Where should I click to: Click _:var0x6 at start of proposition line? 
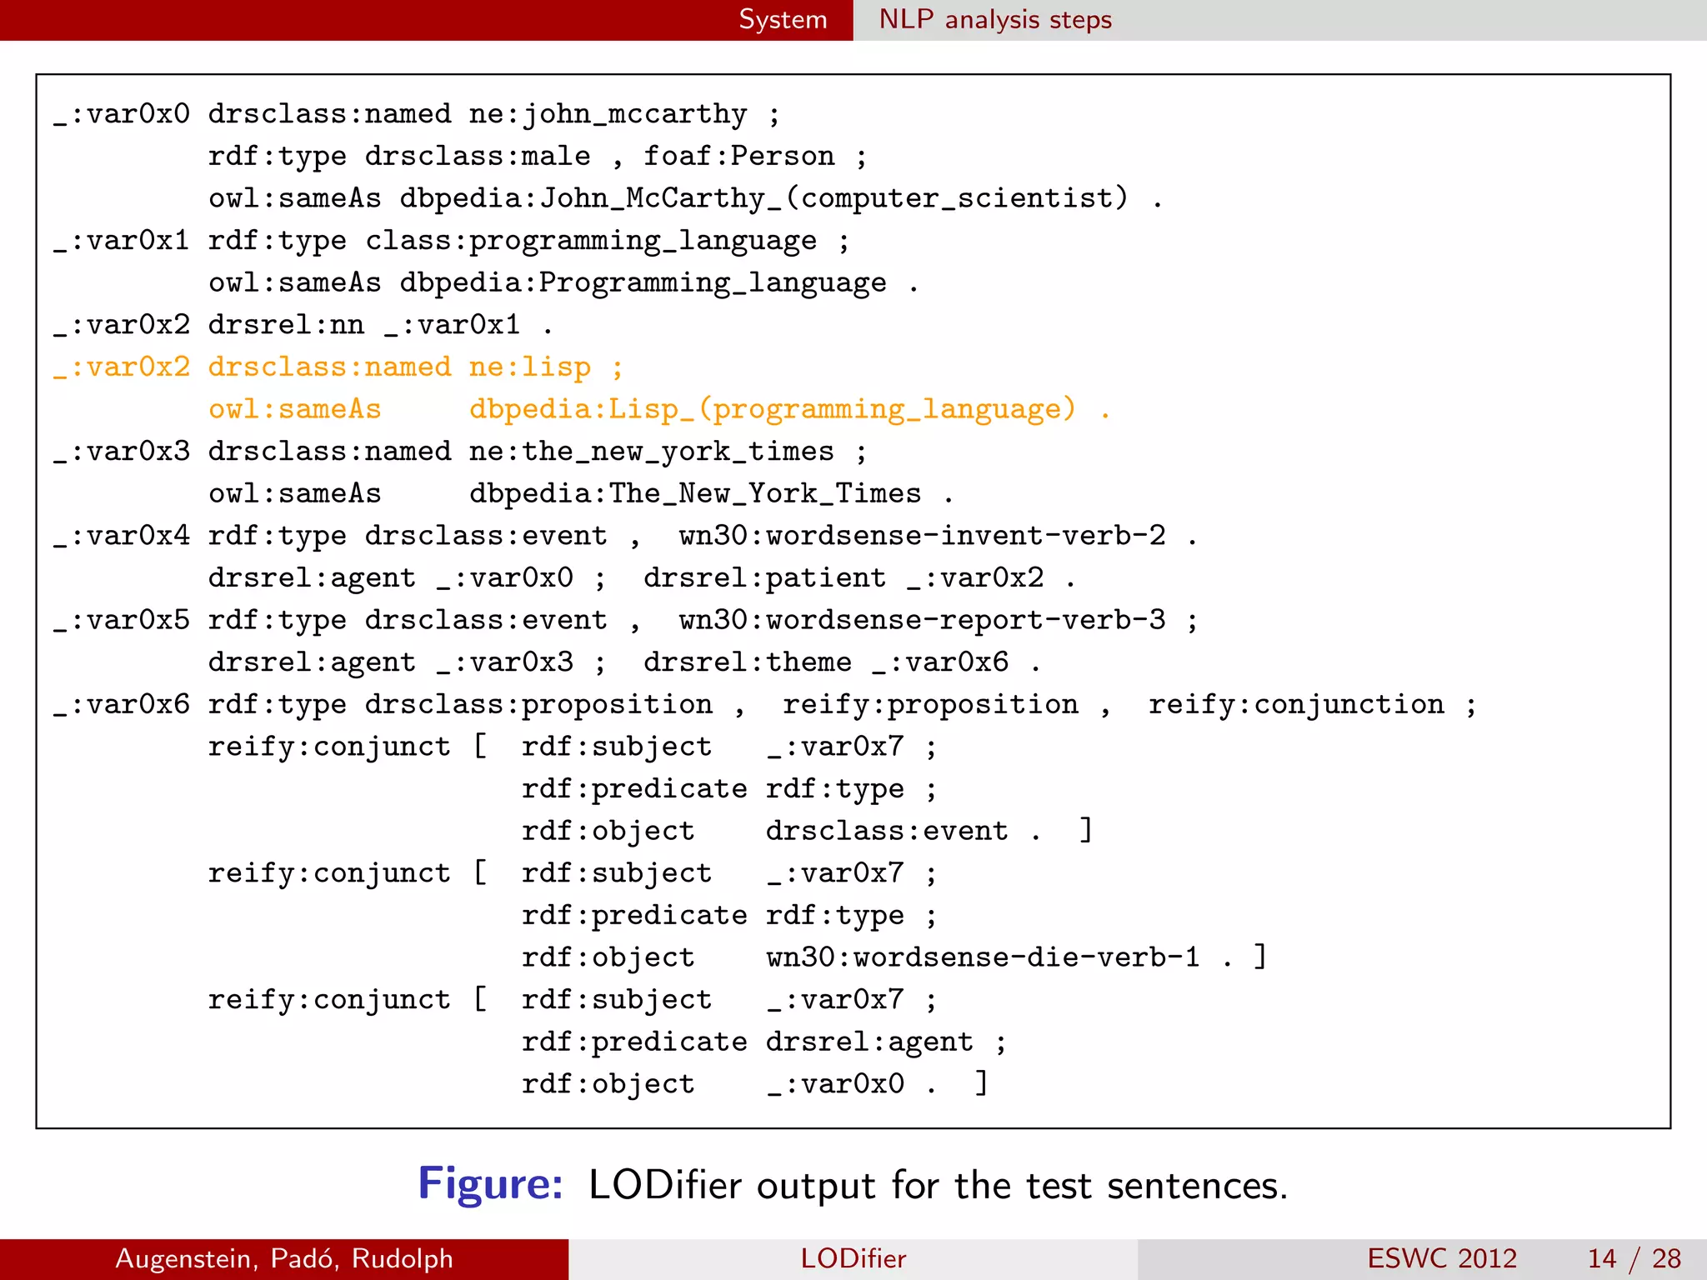[x=122, y=705]
